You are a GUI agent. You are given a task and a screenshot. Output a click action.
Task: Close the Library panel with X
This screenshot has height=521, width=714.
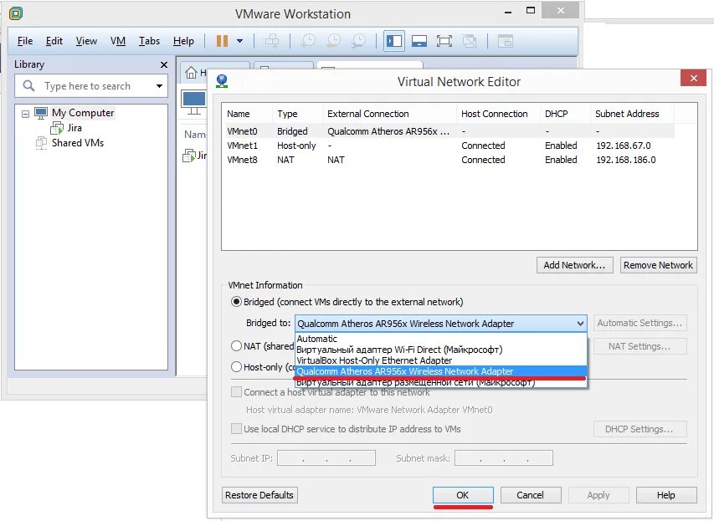164,64
